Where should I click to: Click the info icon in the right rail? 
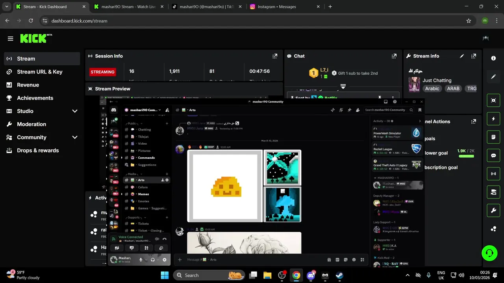point(493,58)
